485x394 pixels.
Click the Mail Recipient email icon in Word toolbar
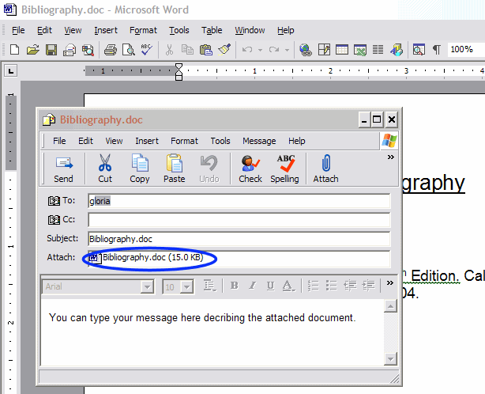(70, 50)
